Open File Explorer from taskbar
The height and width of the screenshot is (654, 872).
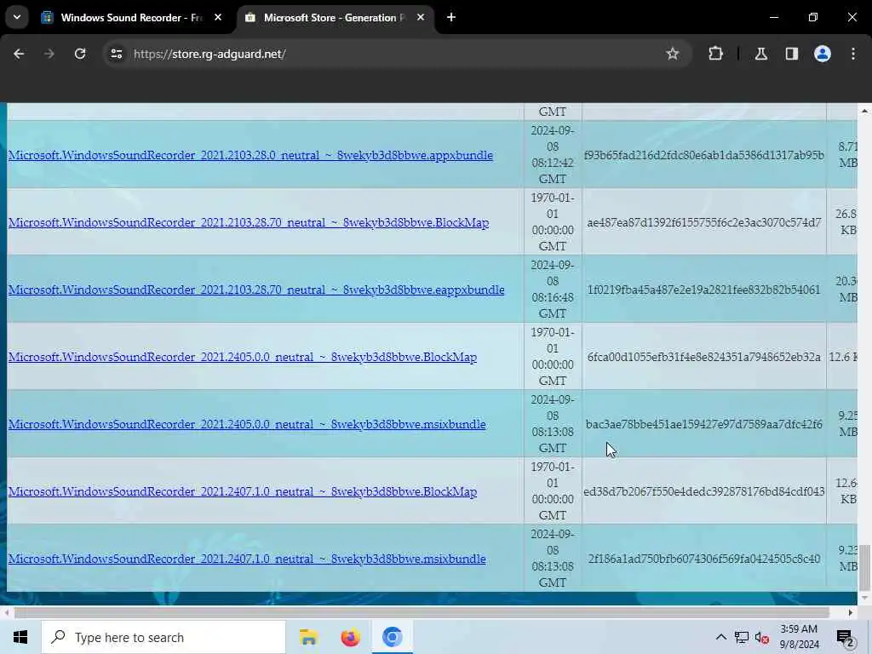click(308, 637)
